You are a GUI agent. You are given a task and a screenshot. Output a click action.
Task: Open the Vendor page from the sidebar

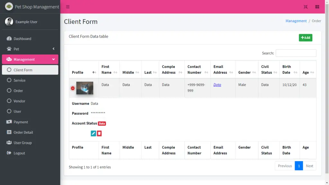pyautogui.click(x=21, y=101)
